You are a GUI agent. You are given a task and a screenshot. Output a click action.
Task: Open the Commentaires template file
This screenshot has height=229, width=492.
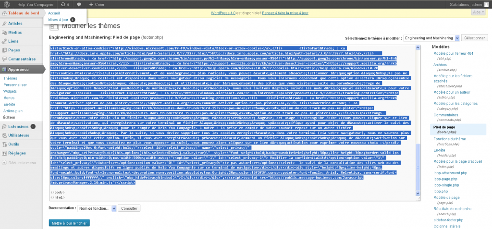click(x=445, y=115)
